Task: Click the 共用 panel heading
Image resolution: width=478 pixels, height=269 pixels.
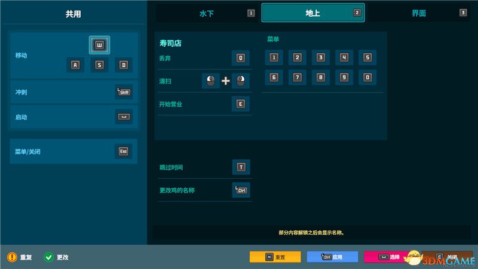Action: 73,14
